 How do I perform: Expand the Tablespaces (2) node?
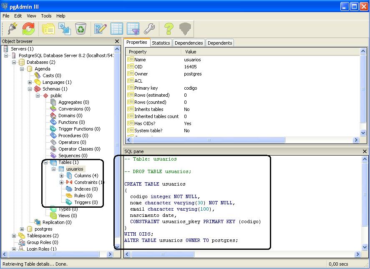[14, 236]
